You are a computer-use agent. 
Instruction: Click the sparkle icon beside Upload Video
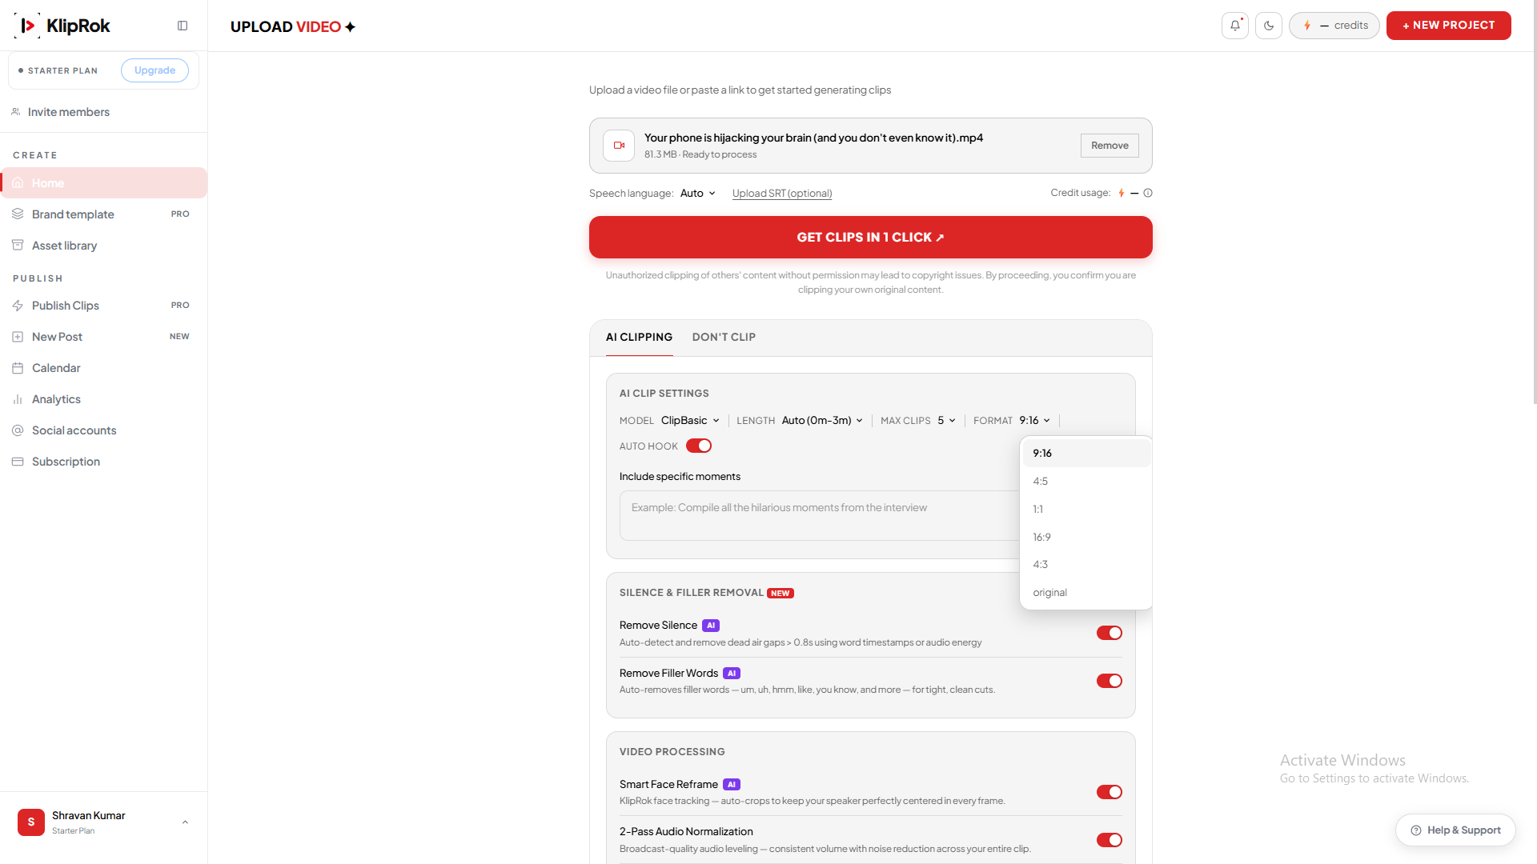[x=350, y=27]
